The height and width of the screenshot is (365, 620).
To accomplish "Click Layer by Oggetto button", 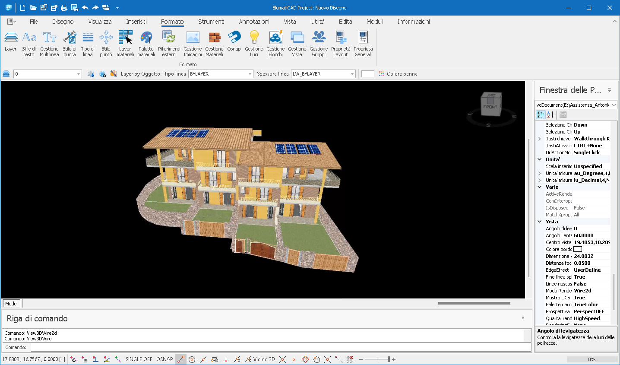I will (140, 74).
